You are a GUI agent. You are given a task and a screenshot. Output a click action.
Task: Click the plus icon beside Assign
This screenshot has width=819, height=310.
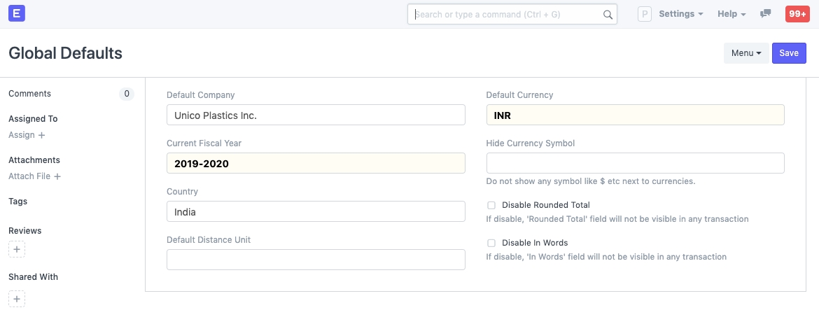coord(41,135)
